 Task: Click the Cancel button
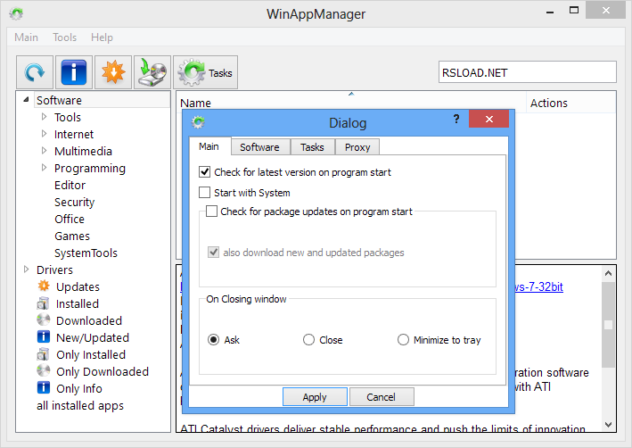pyautogui.click(x=382, y=397)
